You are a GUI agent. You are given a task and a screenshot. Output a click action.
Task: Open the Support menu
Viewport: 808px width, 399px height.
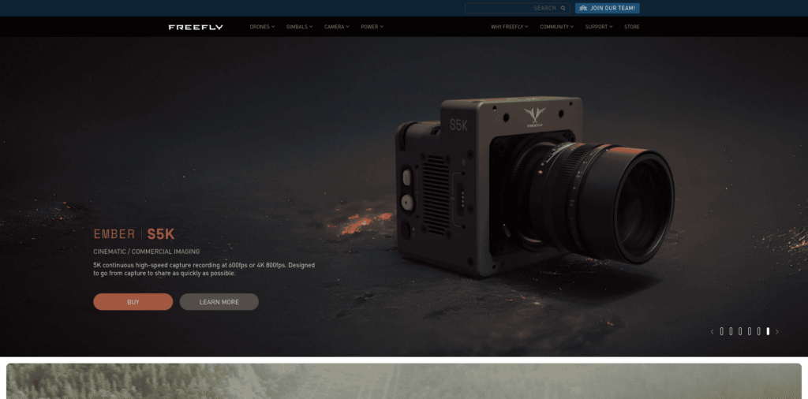click(599, 27)
